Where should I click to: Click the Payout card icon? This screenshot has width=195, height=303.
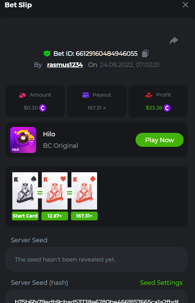point(86,95)
